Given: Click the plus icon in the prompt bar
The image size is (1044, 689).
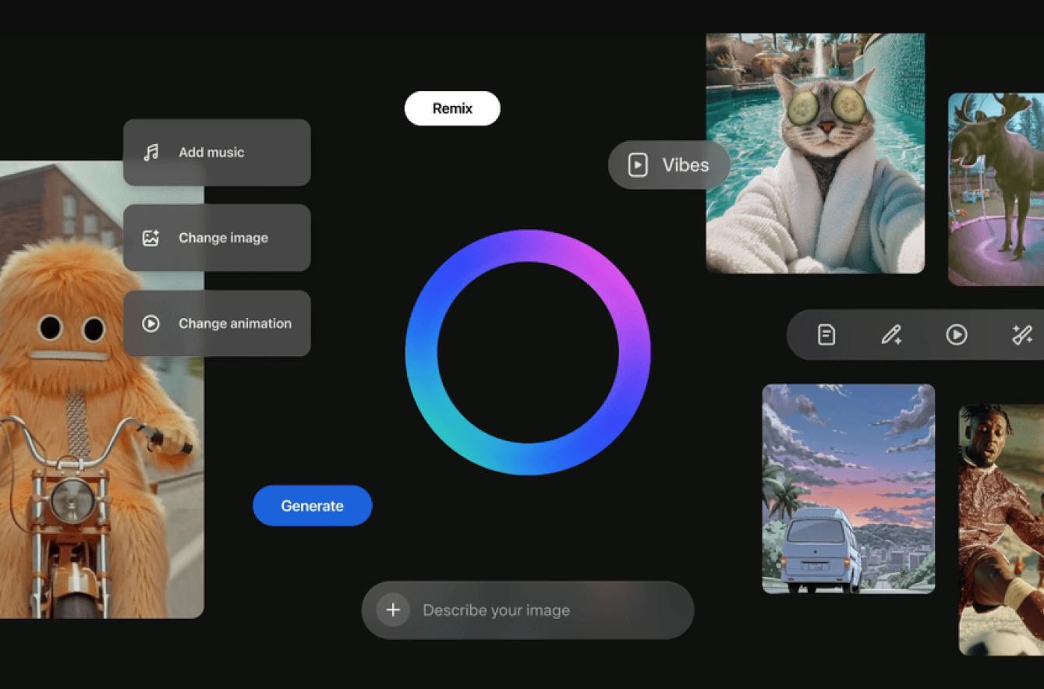Looking at the screenshot, I should coord(393,610).
